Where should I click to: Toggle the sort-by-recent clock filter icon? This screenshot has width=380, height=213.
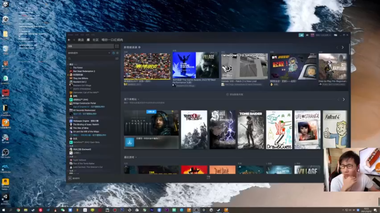pyautogui.click(x=114, y=53)
